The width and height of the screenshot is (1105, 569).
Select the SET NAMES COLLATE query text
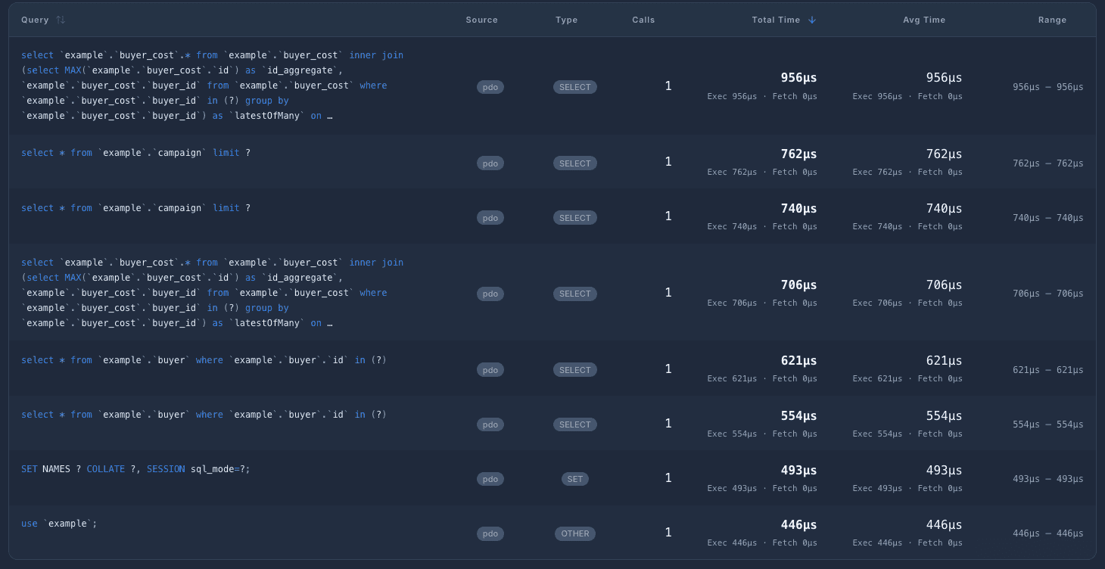click(136, 469)
